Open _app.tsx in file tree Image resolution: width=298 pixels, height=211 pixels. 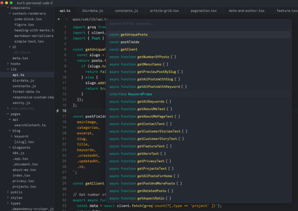(20, 159)
